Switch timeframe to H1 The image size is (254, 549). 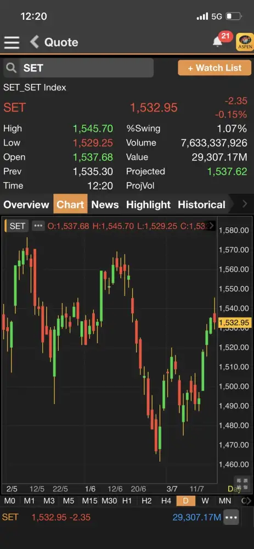click(127, 501)
